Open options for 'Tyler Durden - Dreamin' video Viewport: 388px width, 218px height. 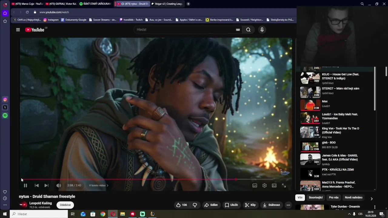click(375, 207)
